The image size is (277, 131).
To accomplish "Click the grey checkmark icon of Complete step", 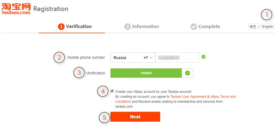I will (x=194, y=27).
